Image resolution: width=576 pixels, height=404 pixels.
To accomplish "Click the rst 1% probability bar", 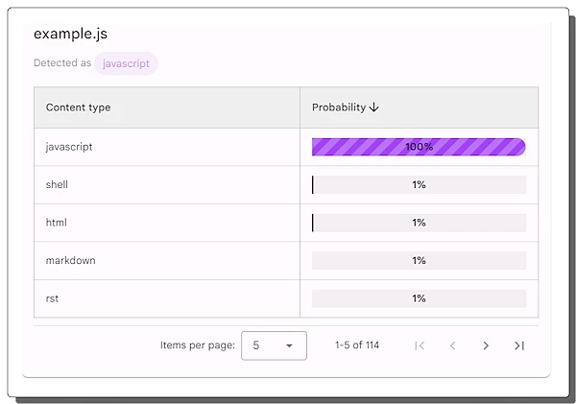I will coord(419,298).
